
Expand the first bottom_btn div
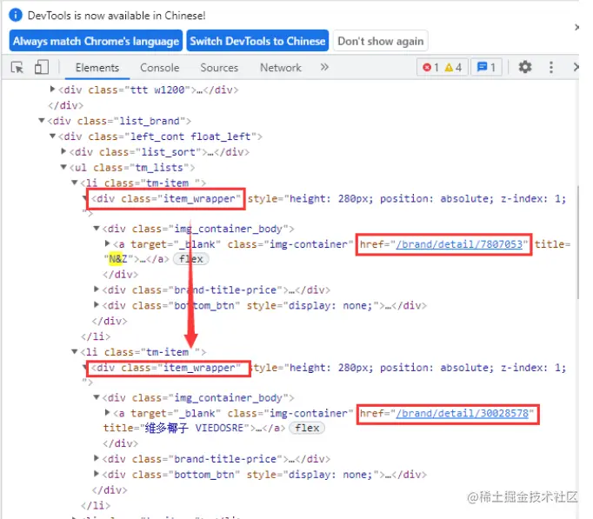tap(97, 304)
